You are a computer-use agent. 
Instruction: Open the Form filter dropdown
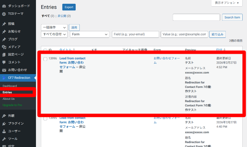click(90, 34)
